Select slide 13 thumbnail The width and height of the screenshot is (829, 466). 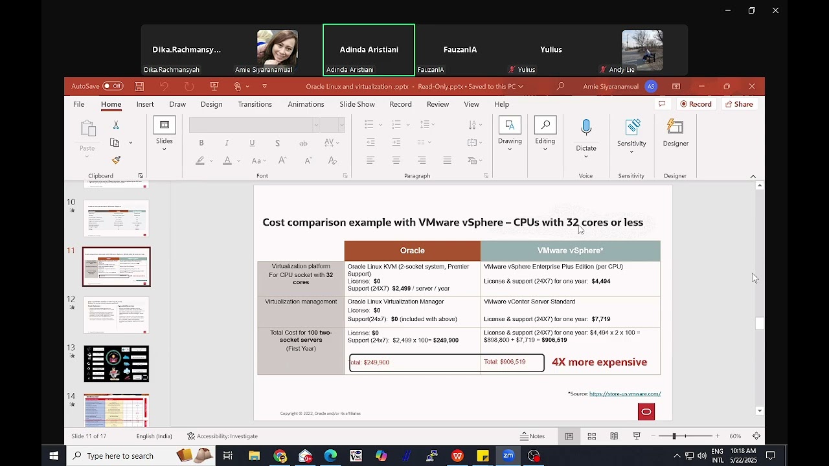click(117, 364)
